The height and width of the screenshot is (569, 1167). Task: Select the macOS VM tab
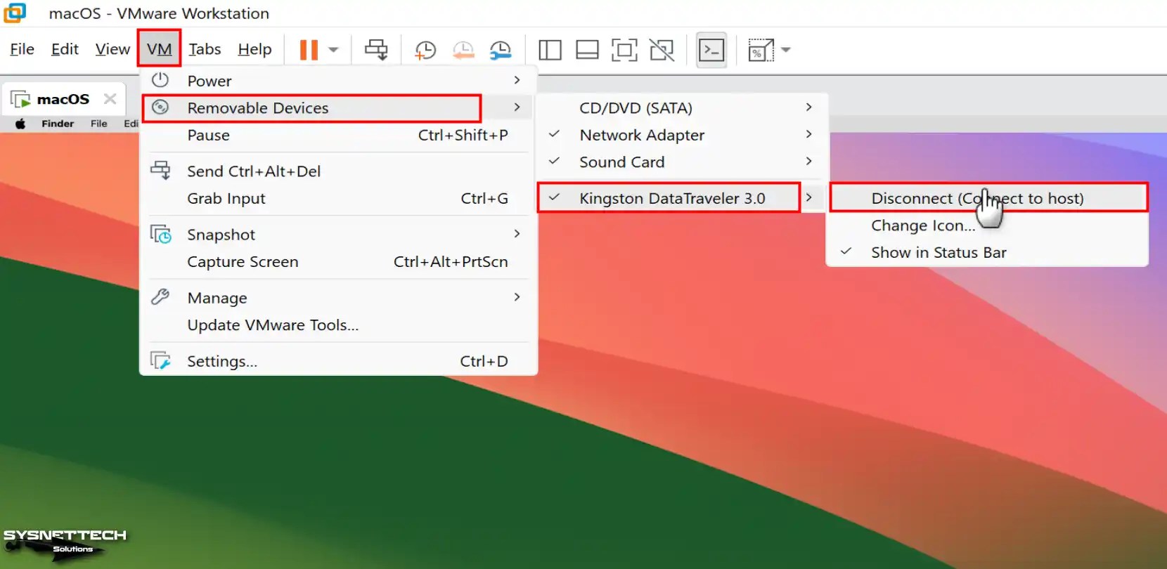[x=65, y=99]
